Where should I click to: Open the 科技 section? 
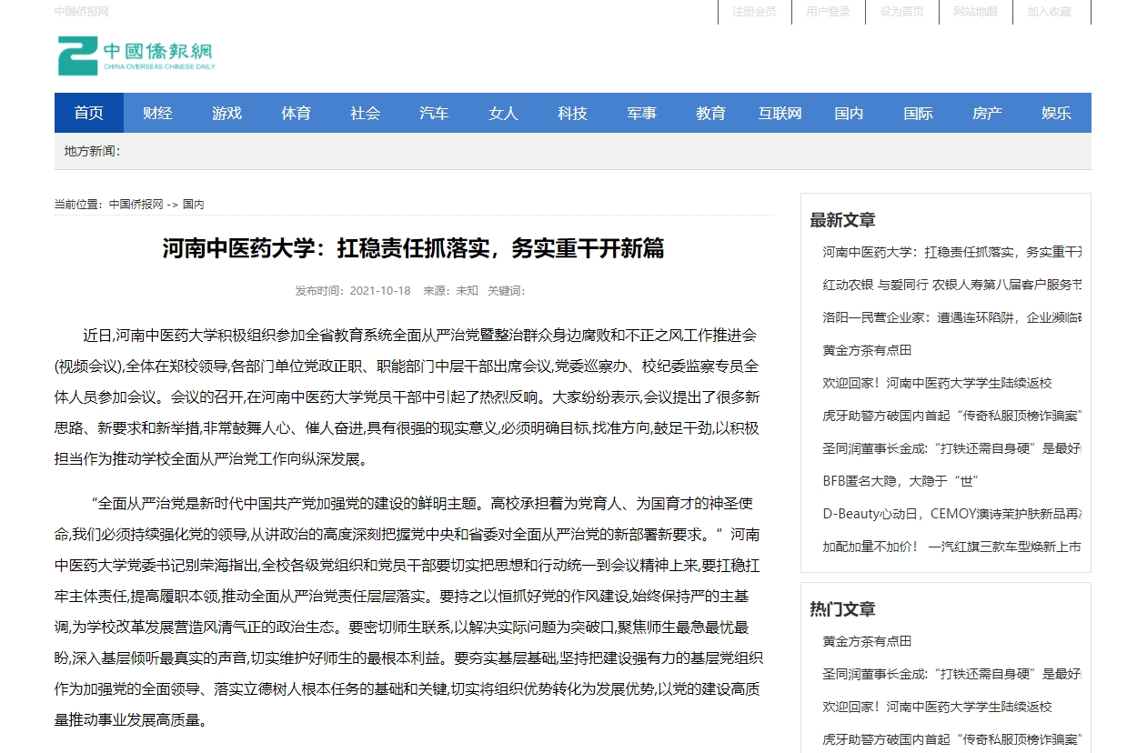click(573, 113)
